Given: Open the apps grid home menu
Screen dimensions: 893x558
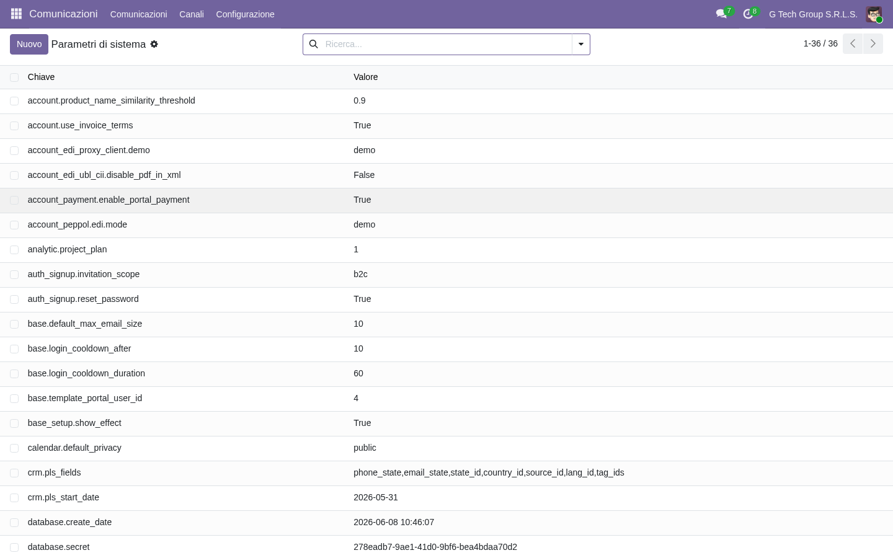Looking at the screenshot, I should pyautogui.click(x=17, y=14).
